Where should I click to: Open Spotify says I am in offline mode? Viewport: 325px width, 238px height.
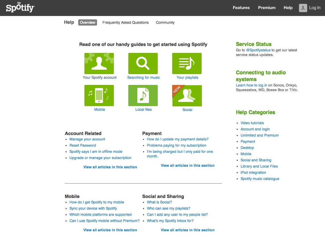tap(96, 152)
